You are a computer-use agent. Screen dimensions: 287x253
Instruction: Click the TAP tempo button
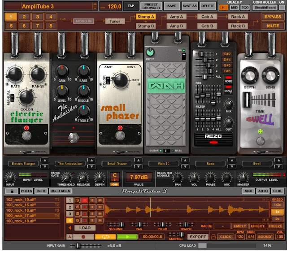pyautogui.click(x=130, y=6)
